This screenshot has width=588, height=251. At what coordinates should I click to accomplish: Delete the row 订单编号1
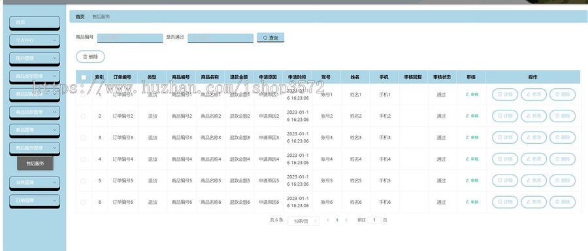(563, 95)
